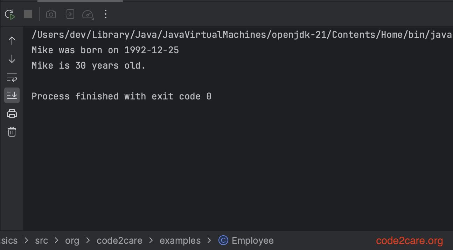Jump to the previous occurrence with up arrow
Image resolution: width=453 pixels, height=250 pixels.
(12, 41)
